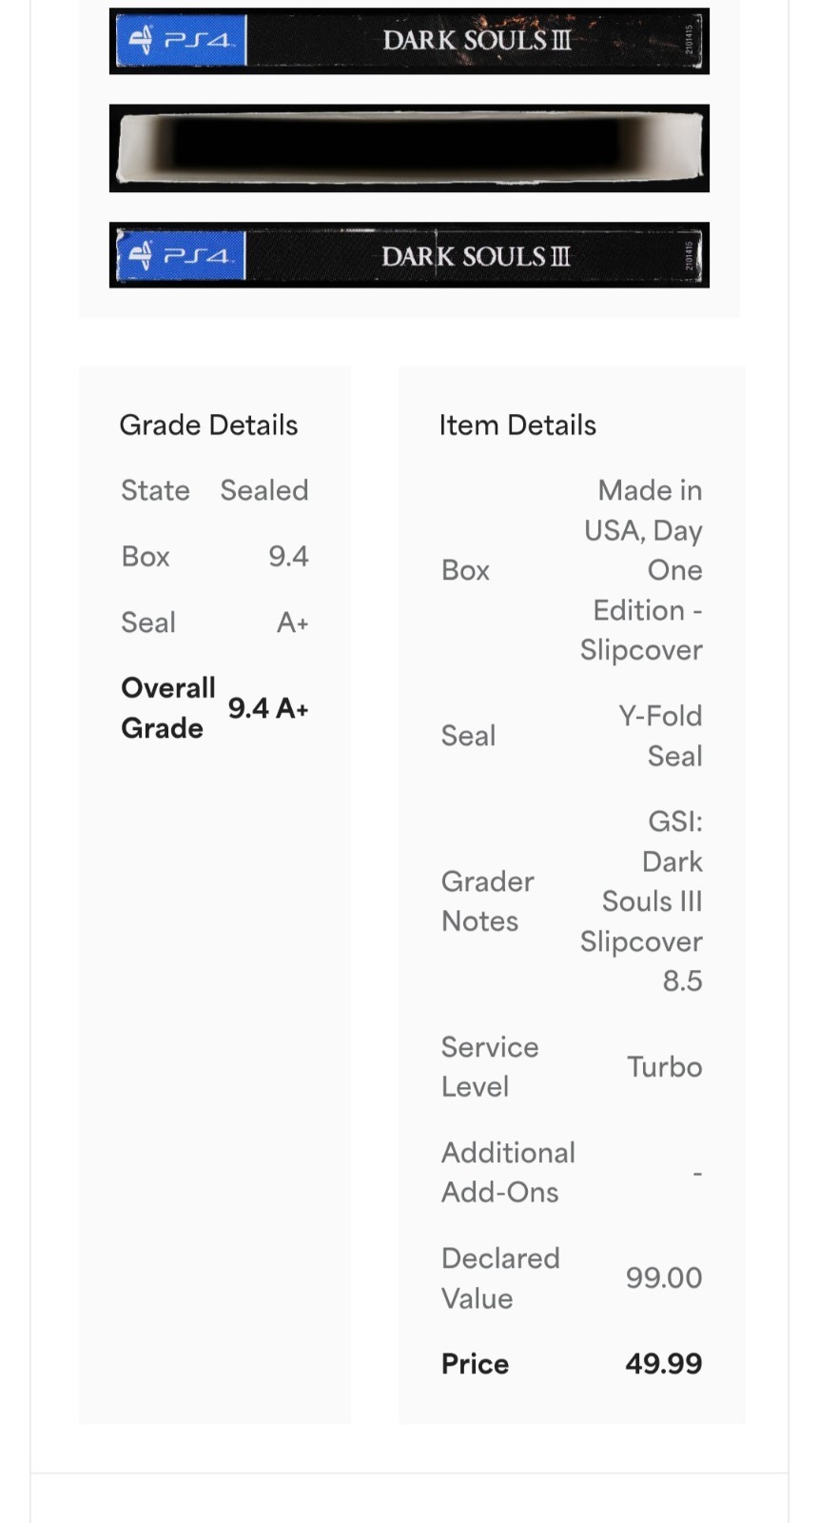This screenshot has width=819, height=1523.
Task: Click the barcode number on bottom spine
Action: [x=691, y=256]
